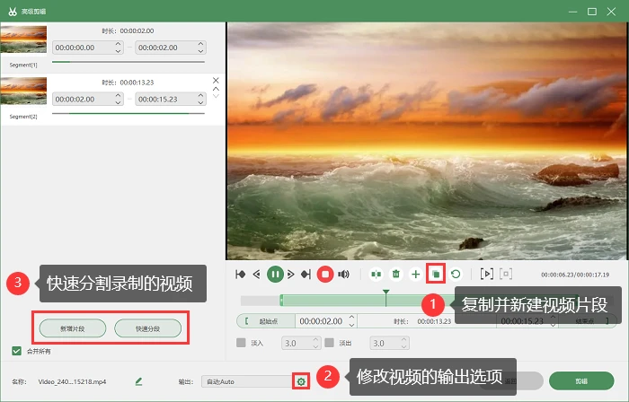Open the 输出 自动Auto output dropdown
This screenshot has height=402, width=629.
[248, 381]
